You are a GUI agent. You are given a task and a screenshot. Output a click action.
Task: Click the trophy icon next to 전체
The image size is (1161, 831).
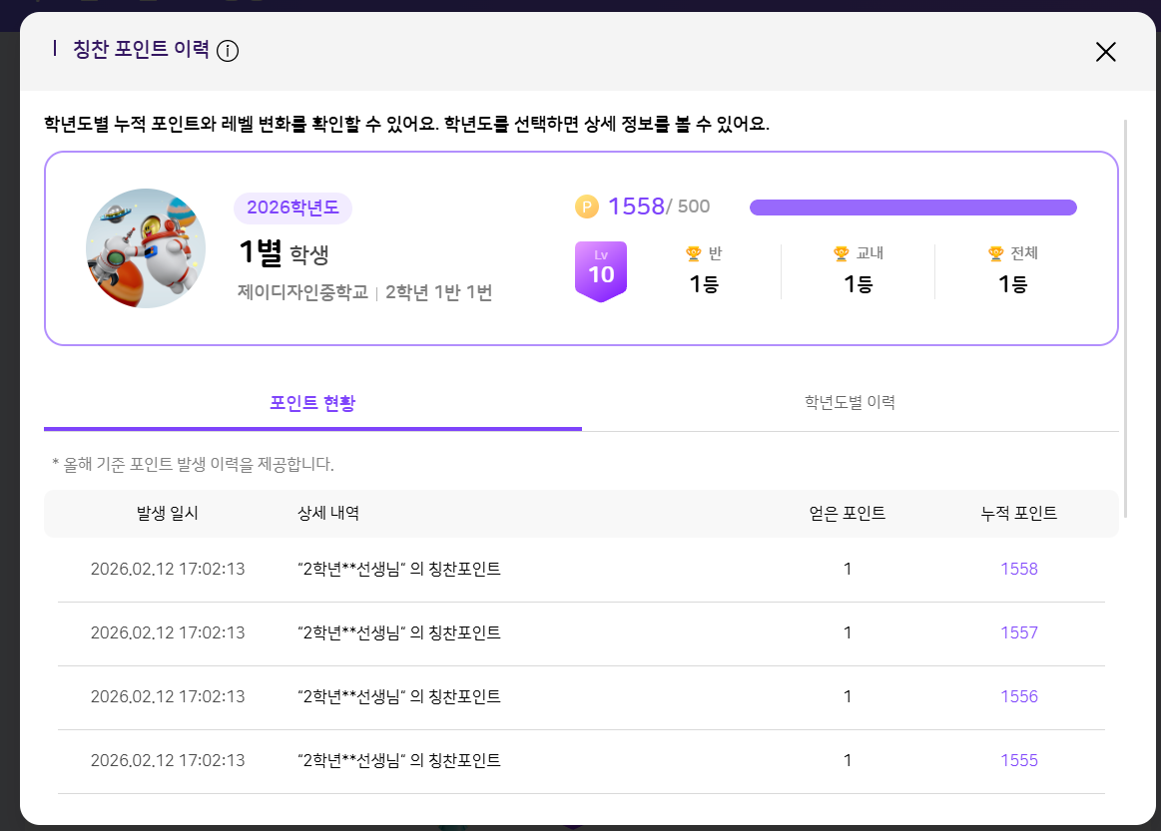995,253
